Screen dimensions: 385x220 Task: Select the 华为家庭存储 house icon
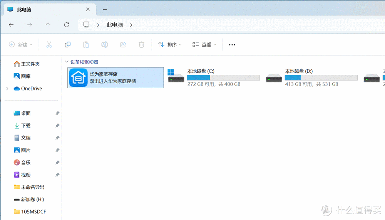78,78
